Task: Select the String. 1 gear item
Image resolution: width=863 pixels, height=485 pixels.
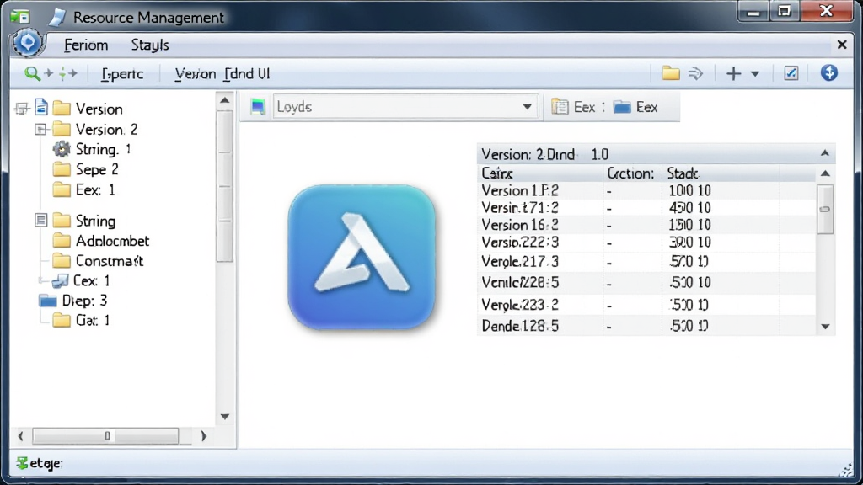Action: [104, 149]
